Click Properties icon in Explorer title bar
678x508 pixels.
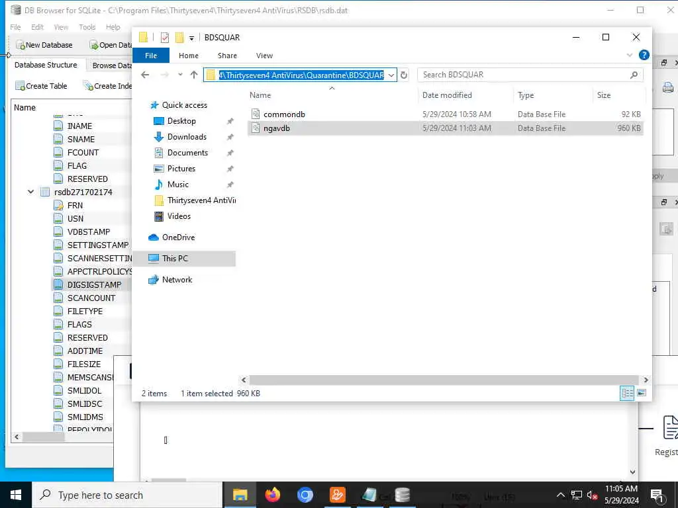pos(164,38)
